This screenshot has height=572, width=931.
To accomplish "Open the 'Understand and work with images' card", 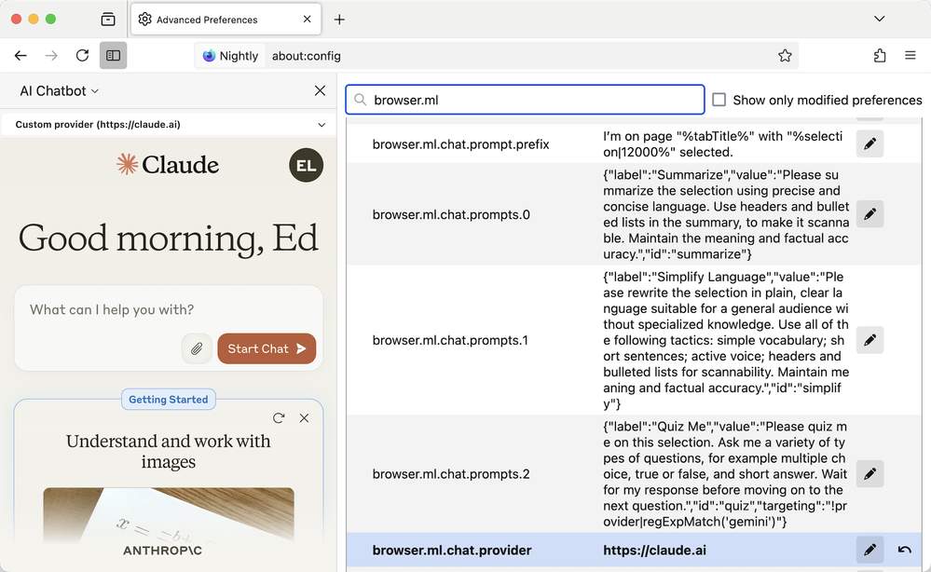I will [x=168, y=451].
